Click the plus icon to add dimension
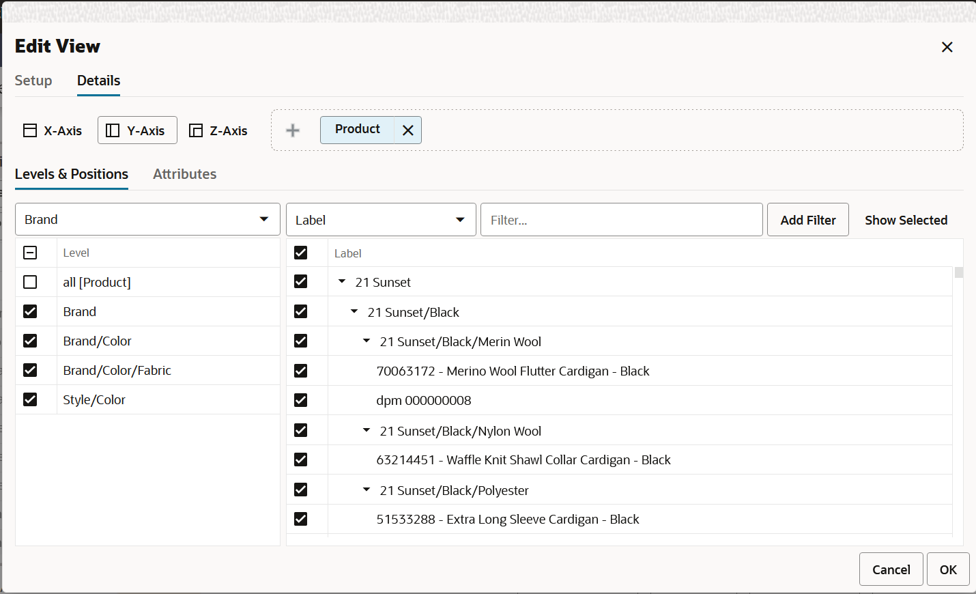This screenshot has width=976, height=594. 293,130
